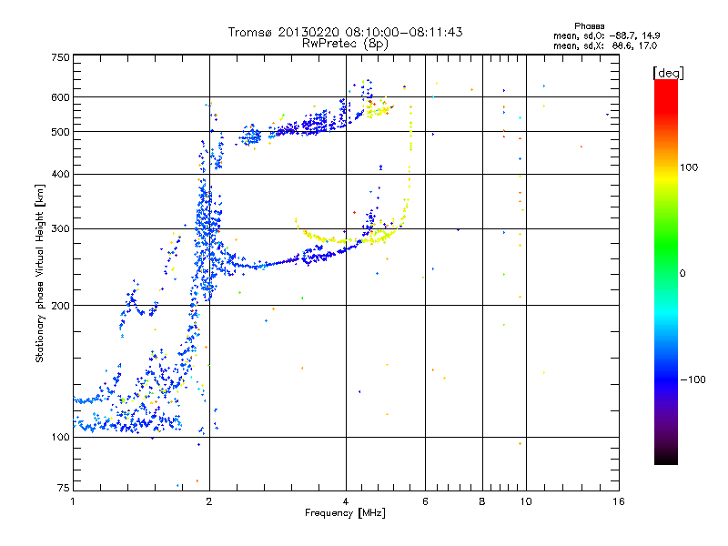
Task: Click the y-axis tick label '200'
Action: coord(61,306)
